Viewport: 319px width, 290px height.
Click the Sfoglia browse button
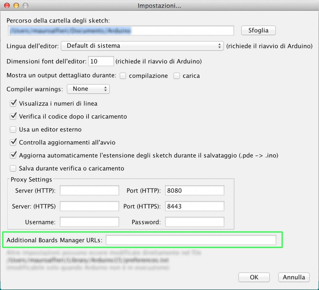(x=258, y=30)
